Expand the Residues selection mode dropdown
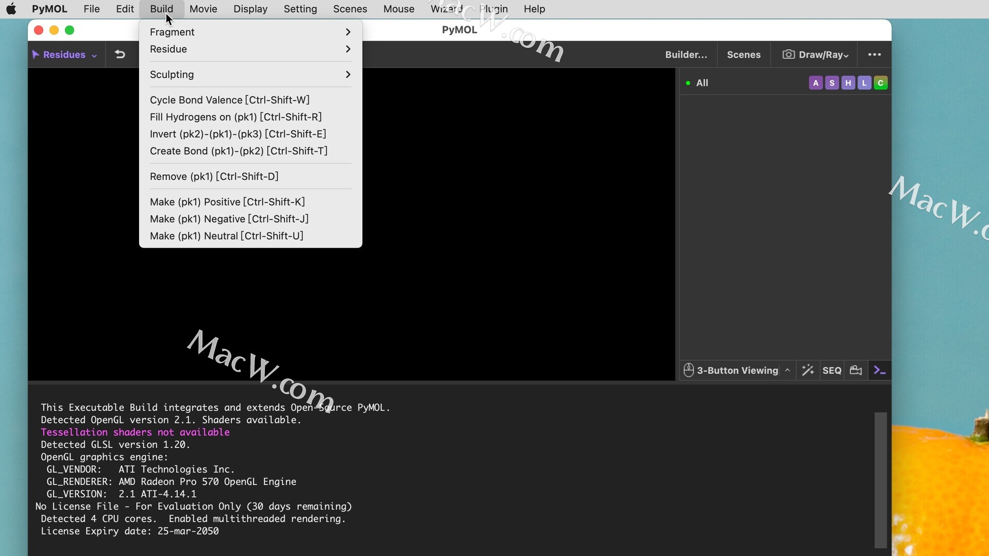 click(x=94, y=56)
